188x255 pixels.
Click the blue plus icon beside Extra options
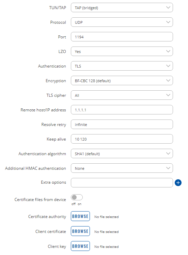[178, 183]
